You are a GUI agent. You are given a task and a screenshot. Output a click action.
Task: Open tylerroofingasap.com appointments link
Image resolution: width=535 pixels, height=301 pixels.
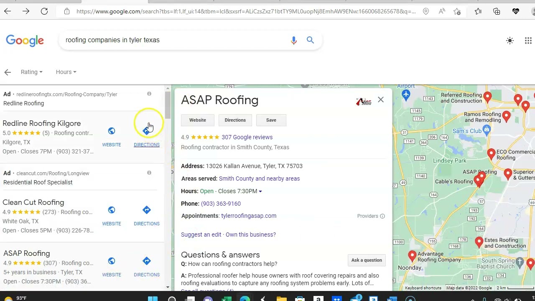(249, 216)
